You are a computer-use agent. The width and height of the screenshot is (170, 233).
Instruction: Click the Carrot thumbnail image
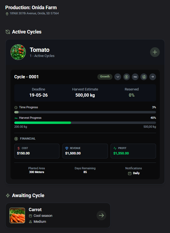17,215
